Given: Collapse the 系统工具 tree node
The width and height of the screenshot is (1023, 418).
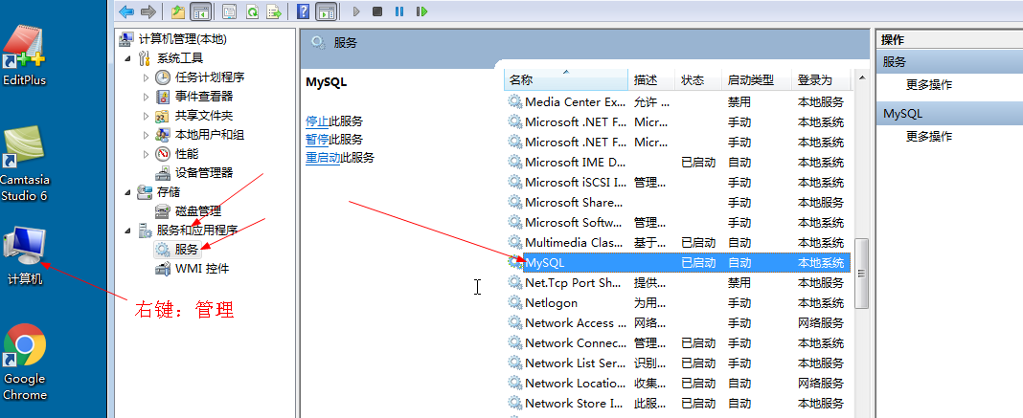Looking at the screenshot, I should tap(129, 58).
